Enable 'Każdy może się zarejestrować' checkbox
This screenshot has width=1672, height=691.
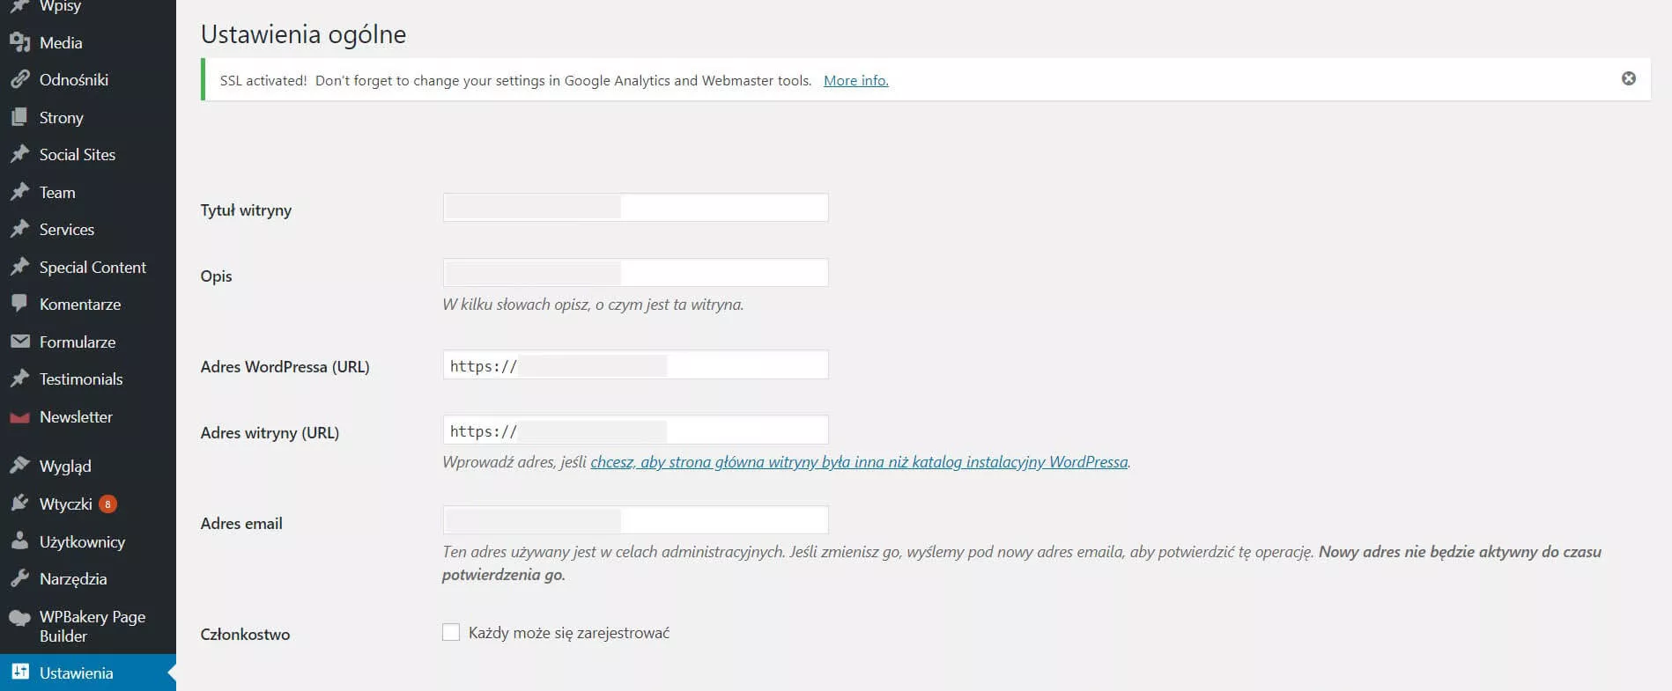[x=451, y=633]
